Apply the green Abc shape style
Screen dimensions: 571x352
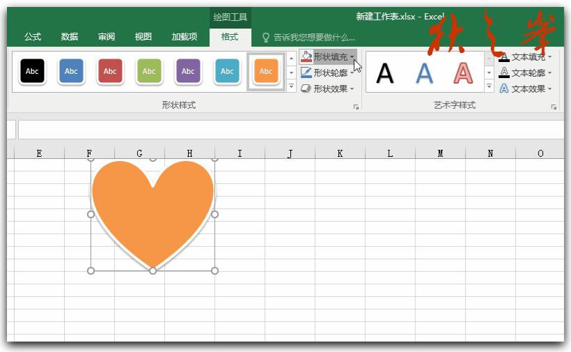149,71
